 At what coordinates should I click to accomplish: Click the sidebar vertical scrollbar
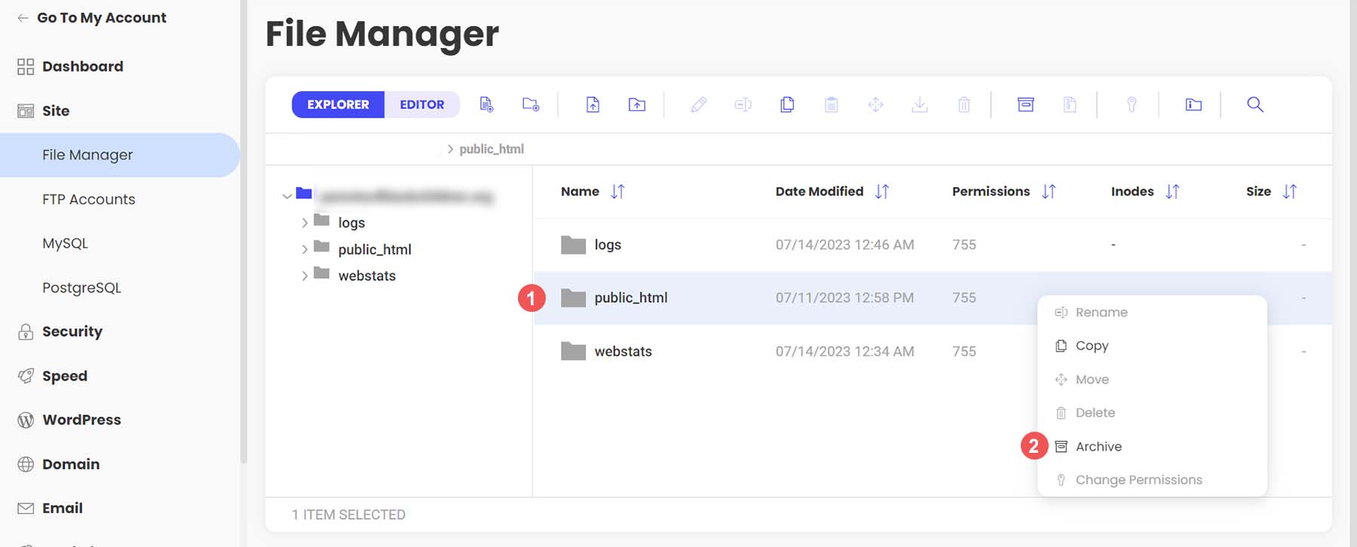pyautogui.click(x=244, y=230)
